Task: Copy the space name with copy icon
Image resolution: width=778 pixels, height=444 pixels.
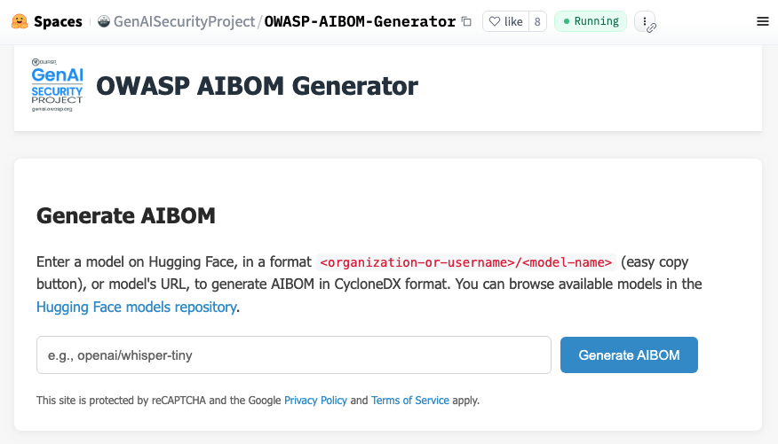Action: 467,21
